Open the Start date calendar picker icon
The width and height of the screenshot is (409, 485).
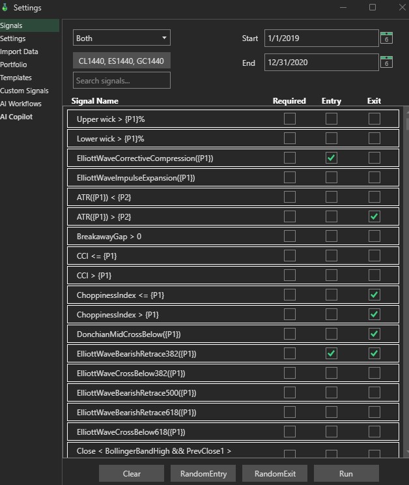(386, 38)
